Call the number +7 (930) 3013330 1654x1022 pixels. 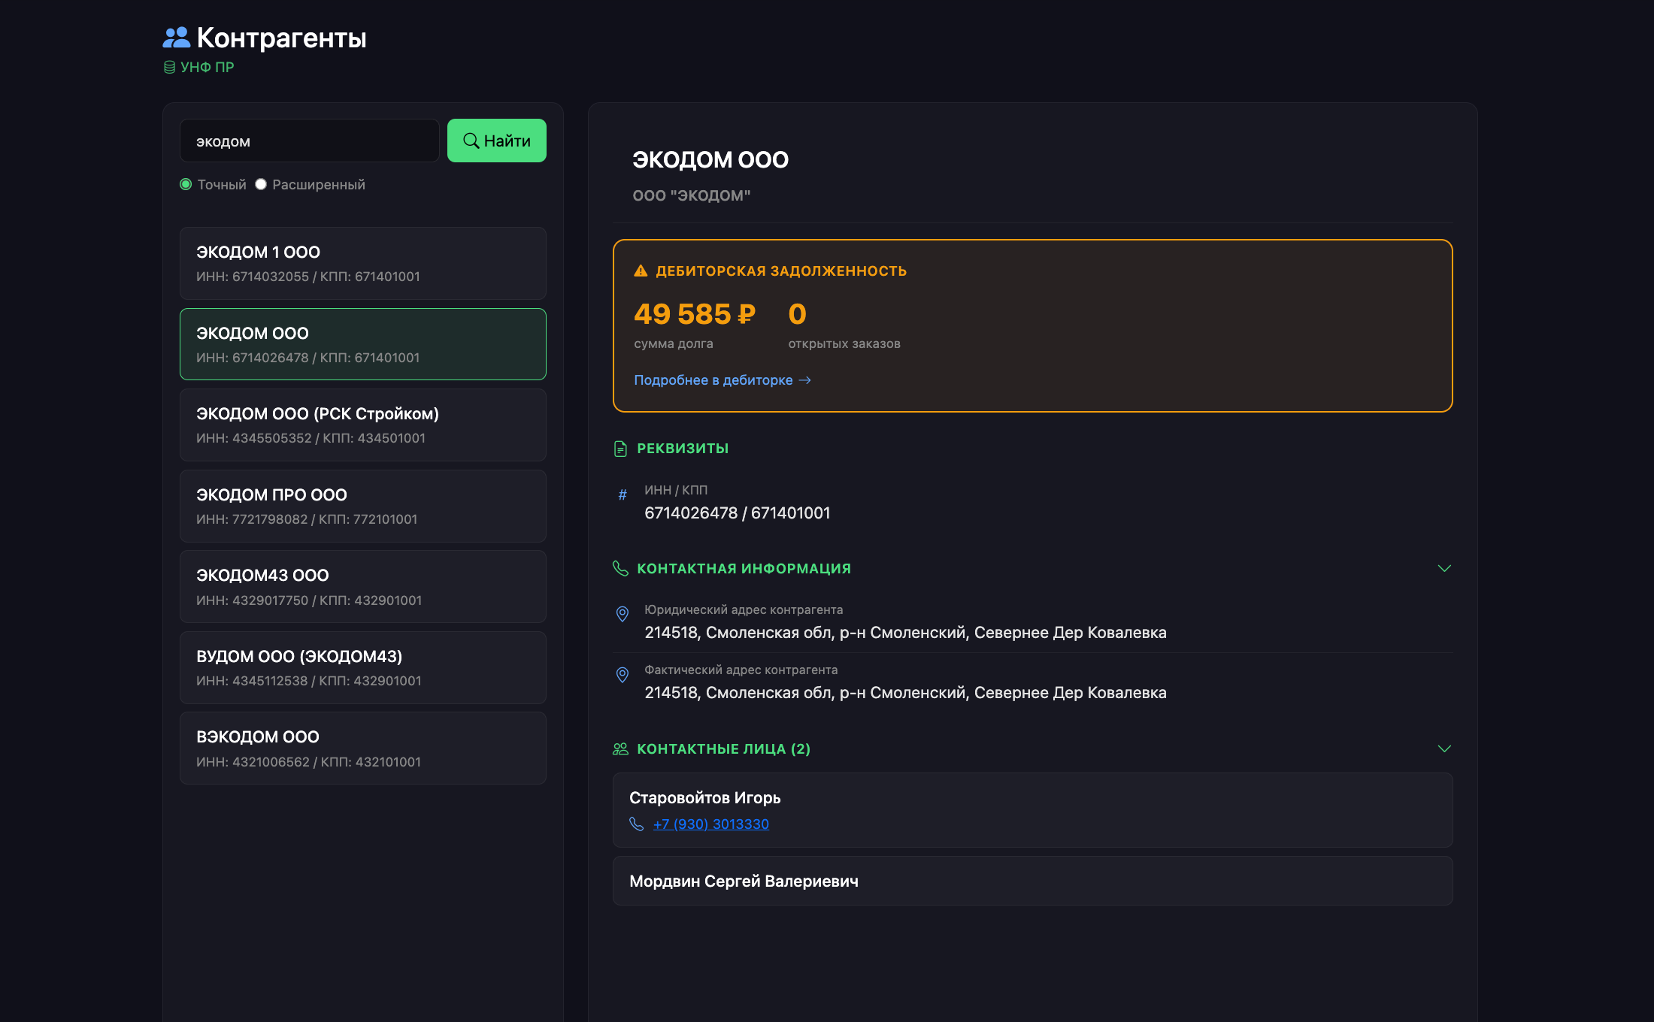(x=710, y=824)
